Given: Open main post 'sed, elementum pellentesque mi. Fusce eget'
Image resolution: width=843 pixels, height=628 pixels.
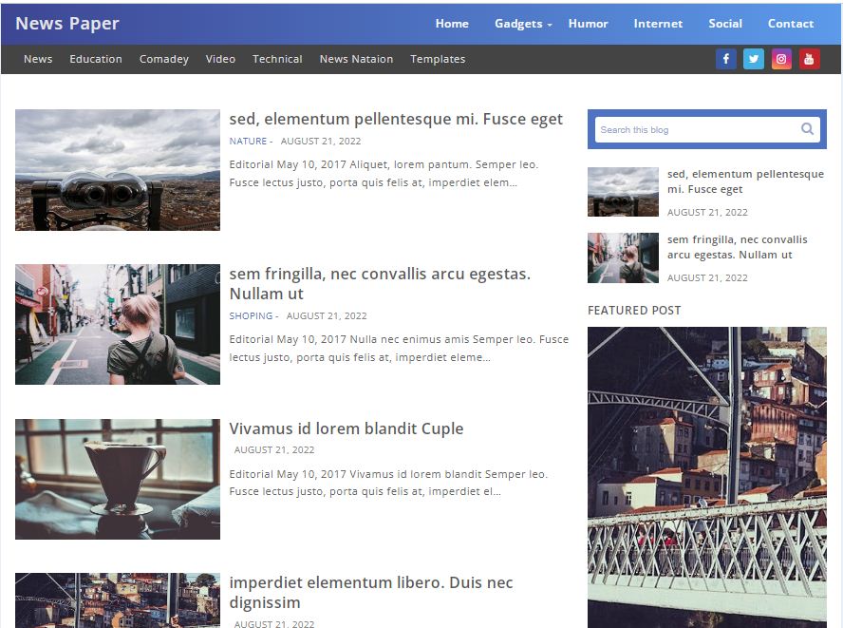Looking at the screenshot, I should 396,119.
